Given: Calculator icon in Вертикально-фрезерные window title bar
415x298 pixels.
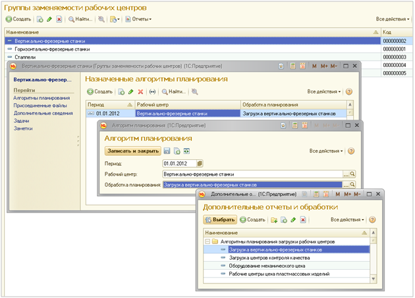Looking at the screenshot, I should [x=292, y=66].
